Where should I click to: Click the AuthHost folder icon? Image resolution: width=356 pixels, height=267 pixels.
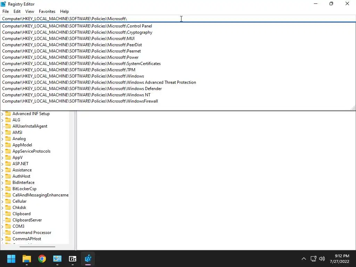(8, 176)
